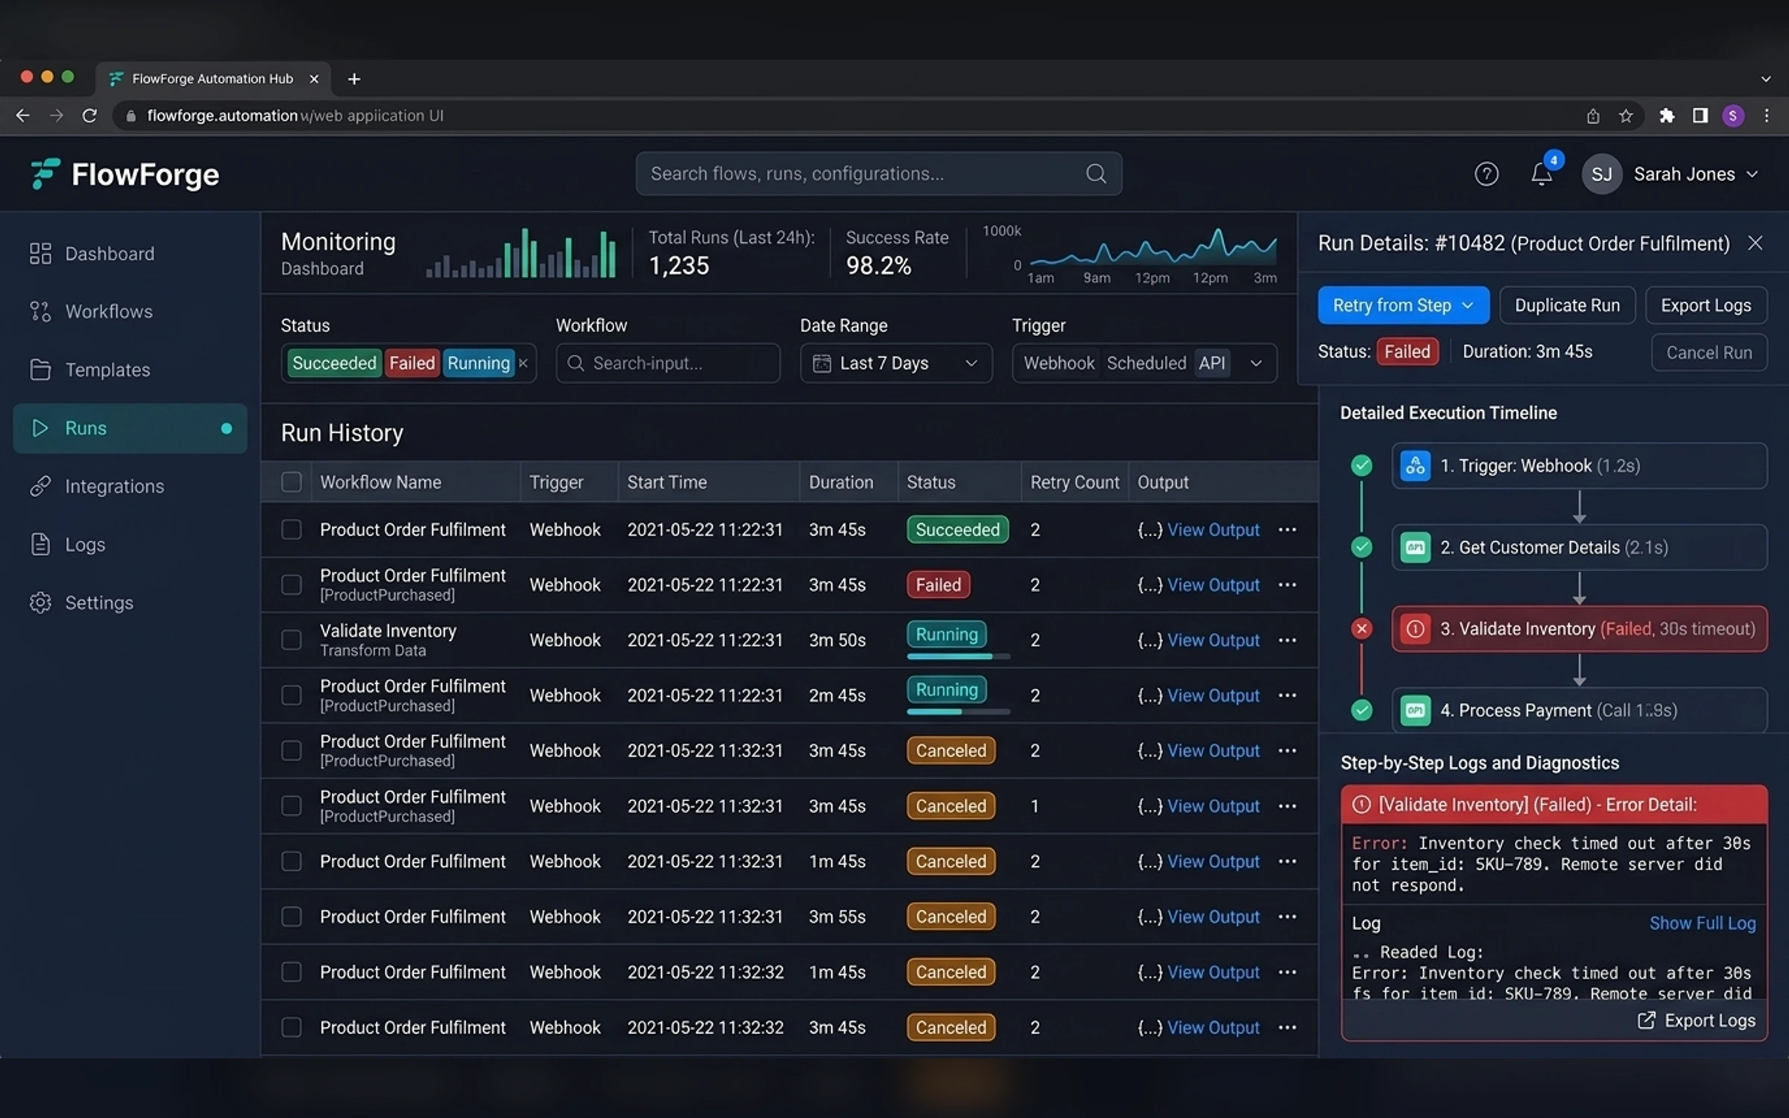The image size is (1789, 1118).
Task: Click the Trigger Webhook step icon
Action: click(x=1415, y=466)
